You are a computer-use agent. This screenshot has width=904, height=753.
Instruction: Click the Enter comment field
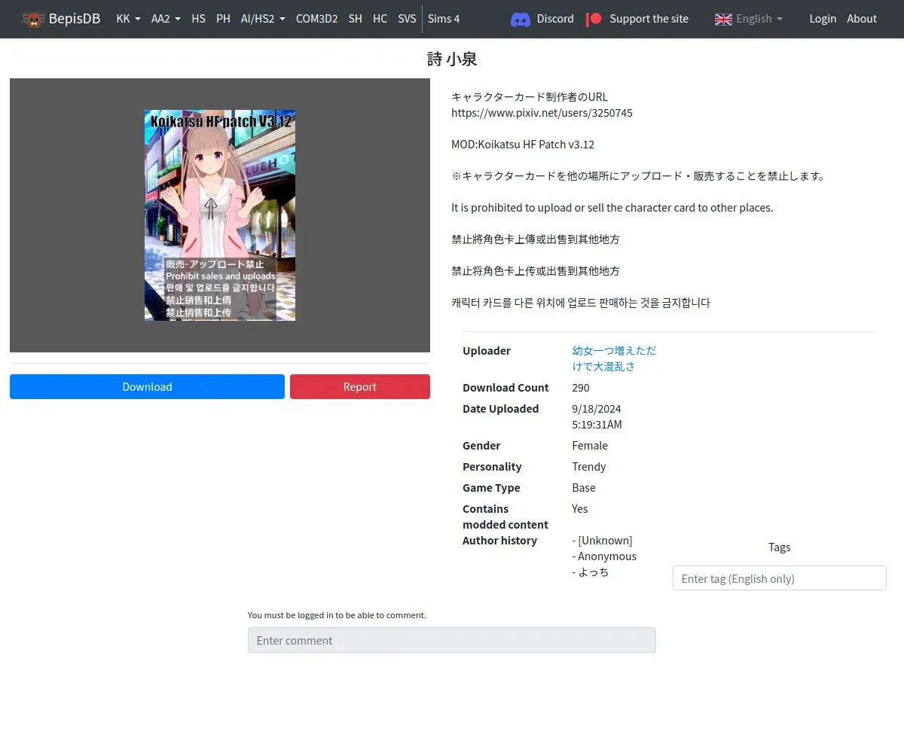pos(452,640)
